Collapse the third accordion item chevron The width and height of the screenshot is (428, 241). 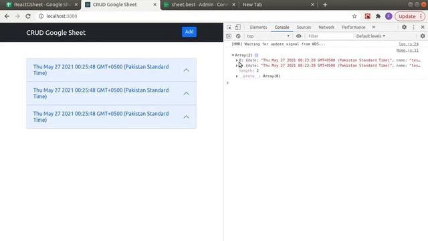[x=186, y=116]
